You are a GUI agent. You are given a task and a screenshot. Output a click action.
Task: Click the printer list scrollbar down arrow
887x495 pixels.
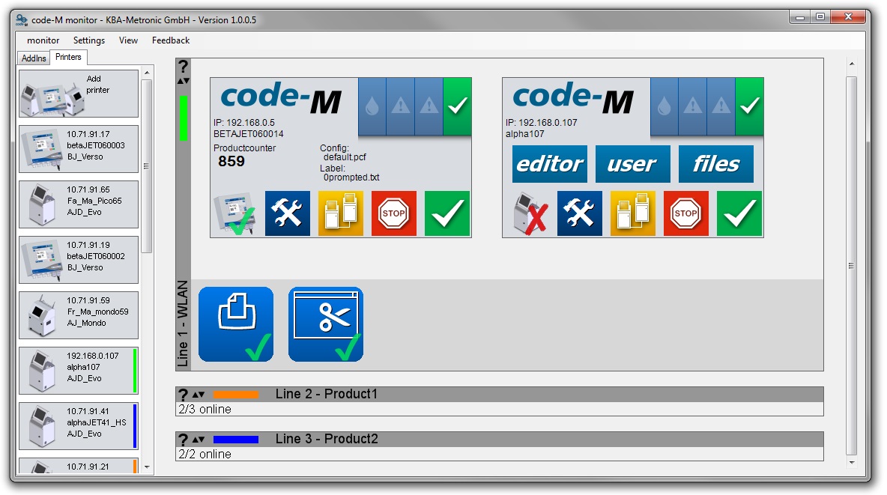(147, 467)
